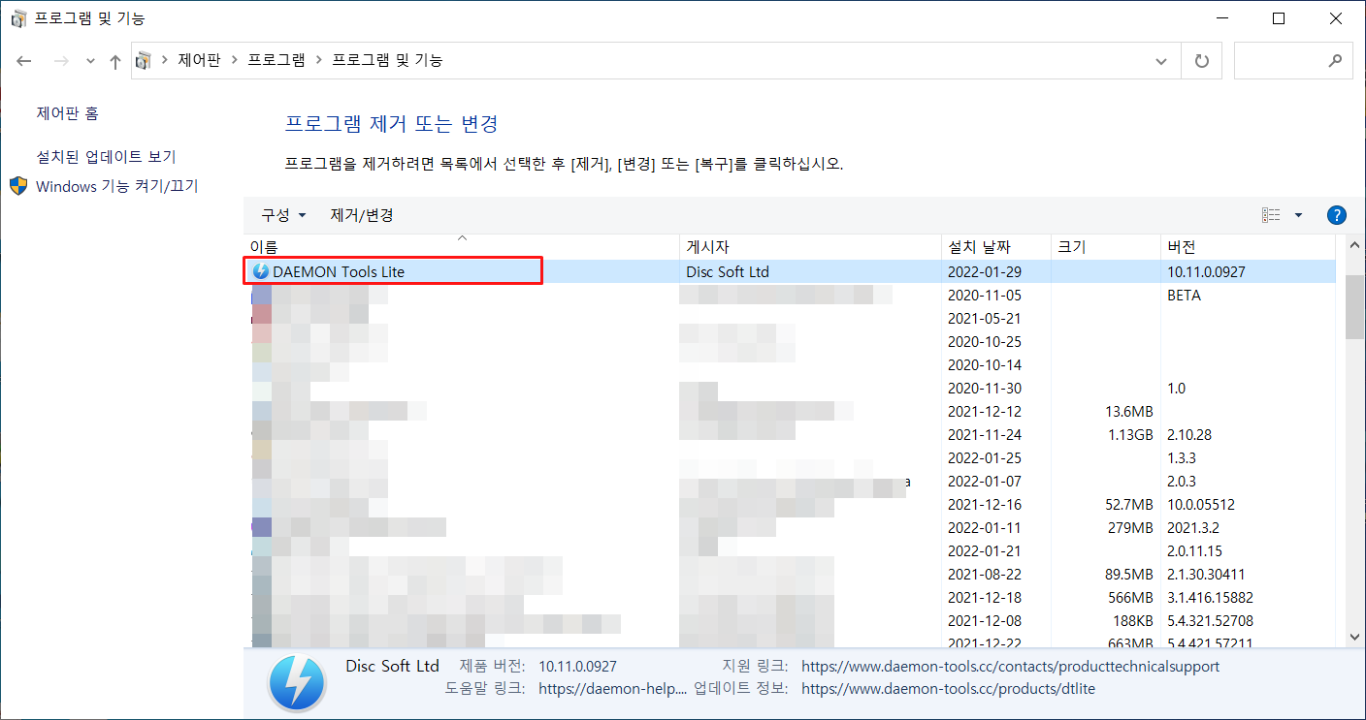This screenshot has width=1366, height=720.
Task: Select the row with size 89.5MB
Action: (790, 574)
